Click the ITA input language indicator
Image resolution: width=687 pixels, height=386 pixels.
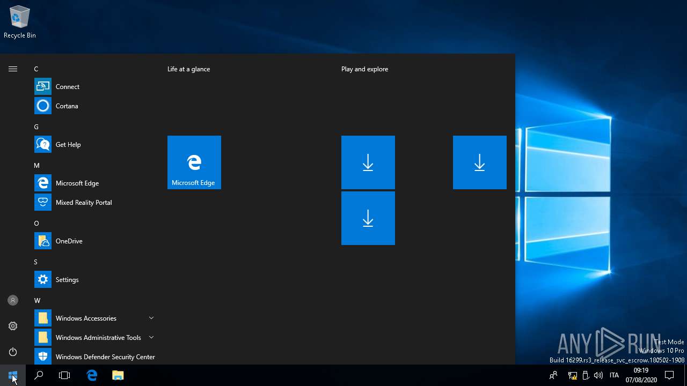615,375
